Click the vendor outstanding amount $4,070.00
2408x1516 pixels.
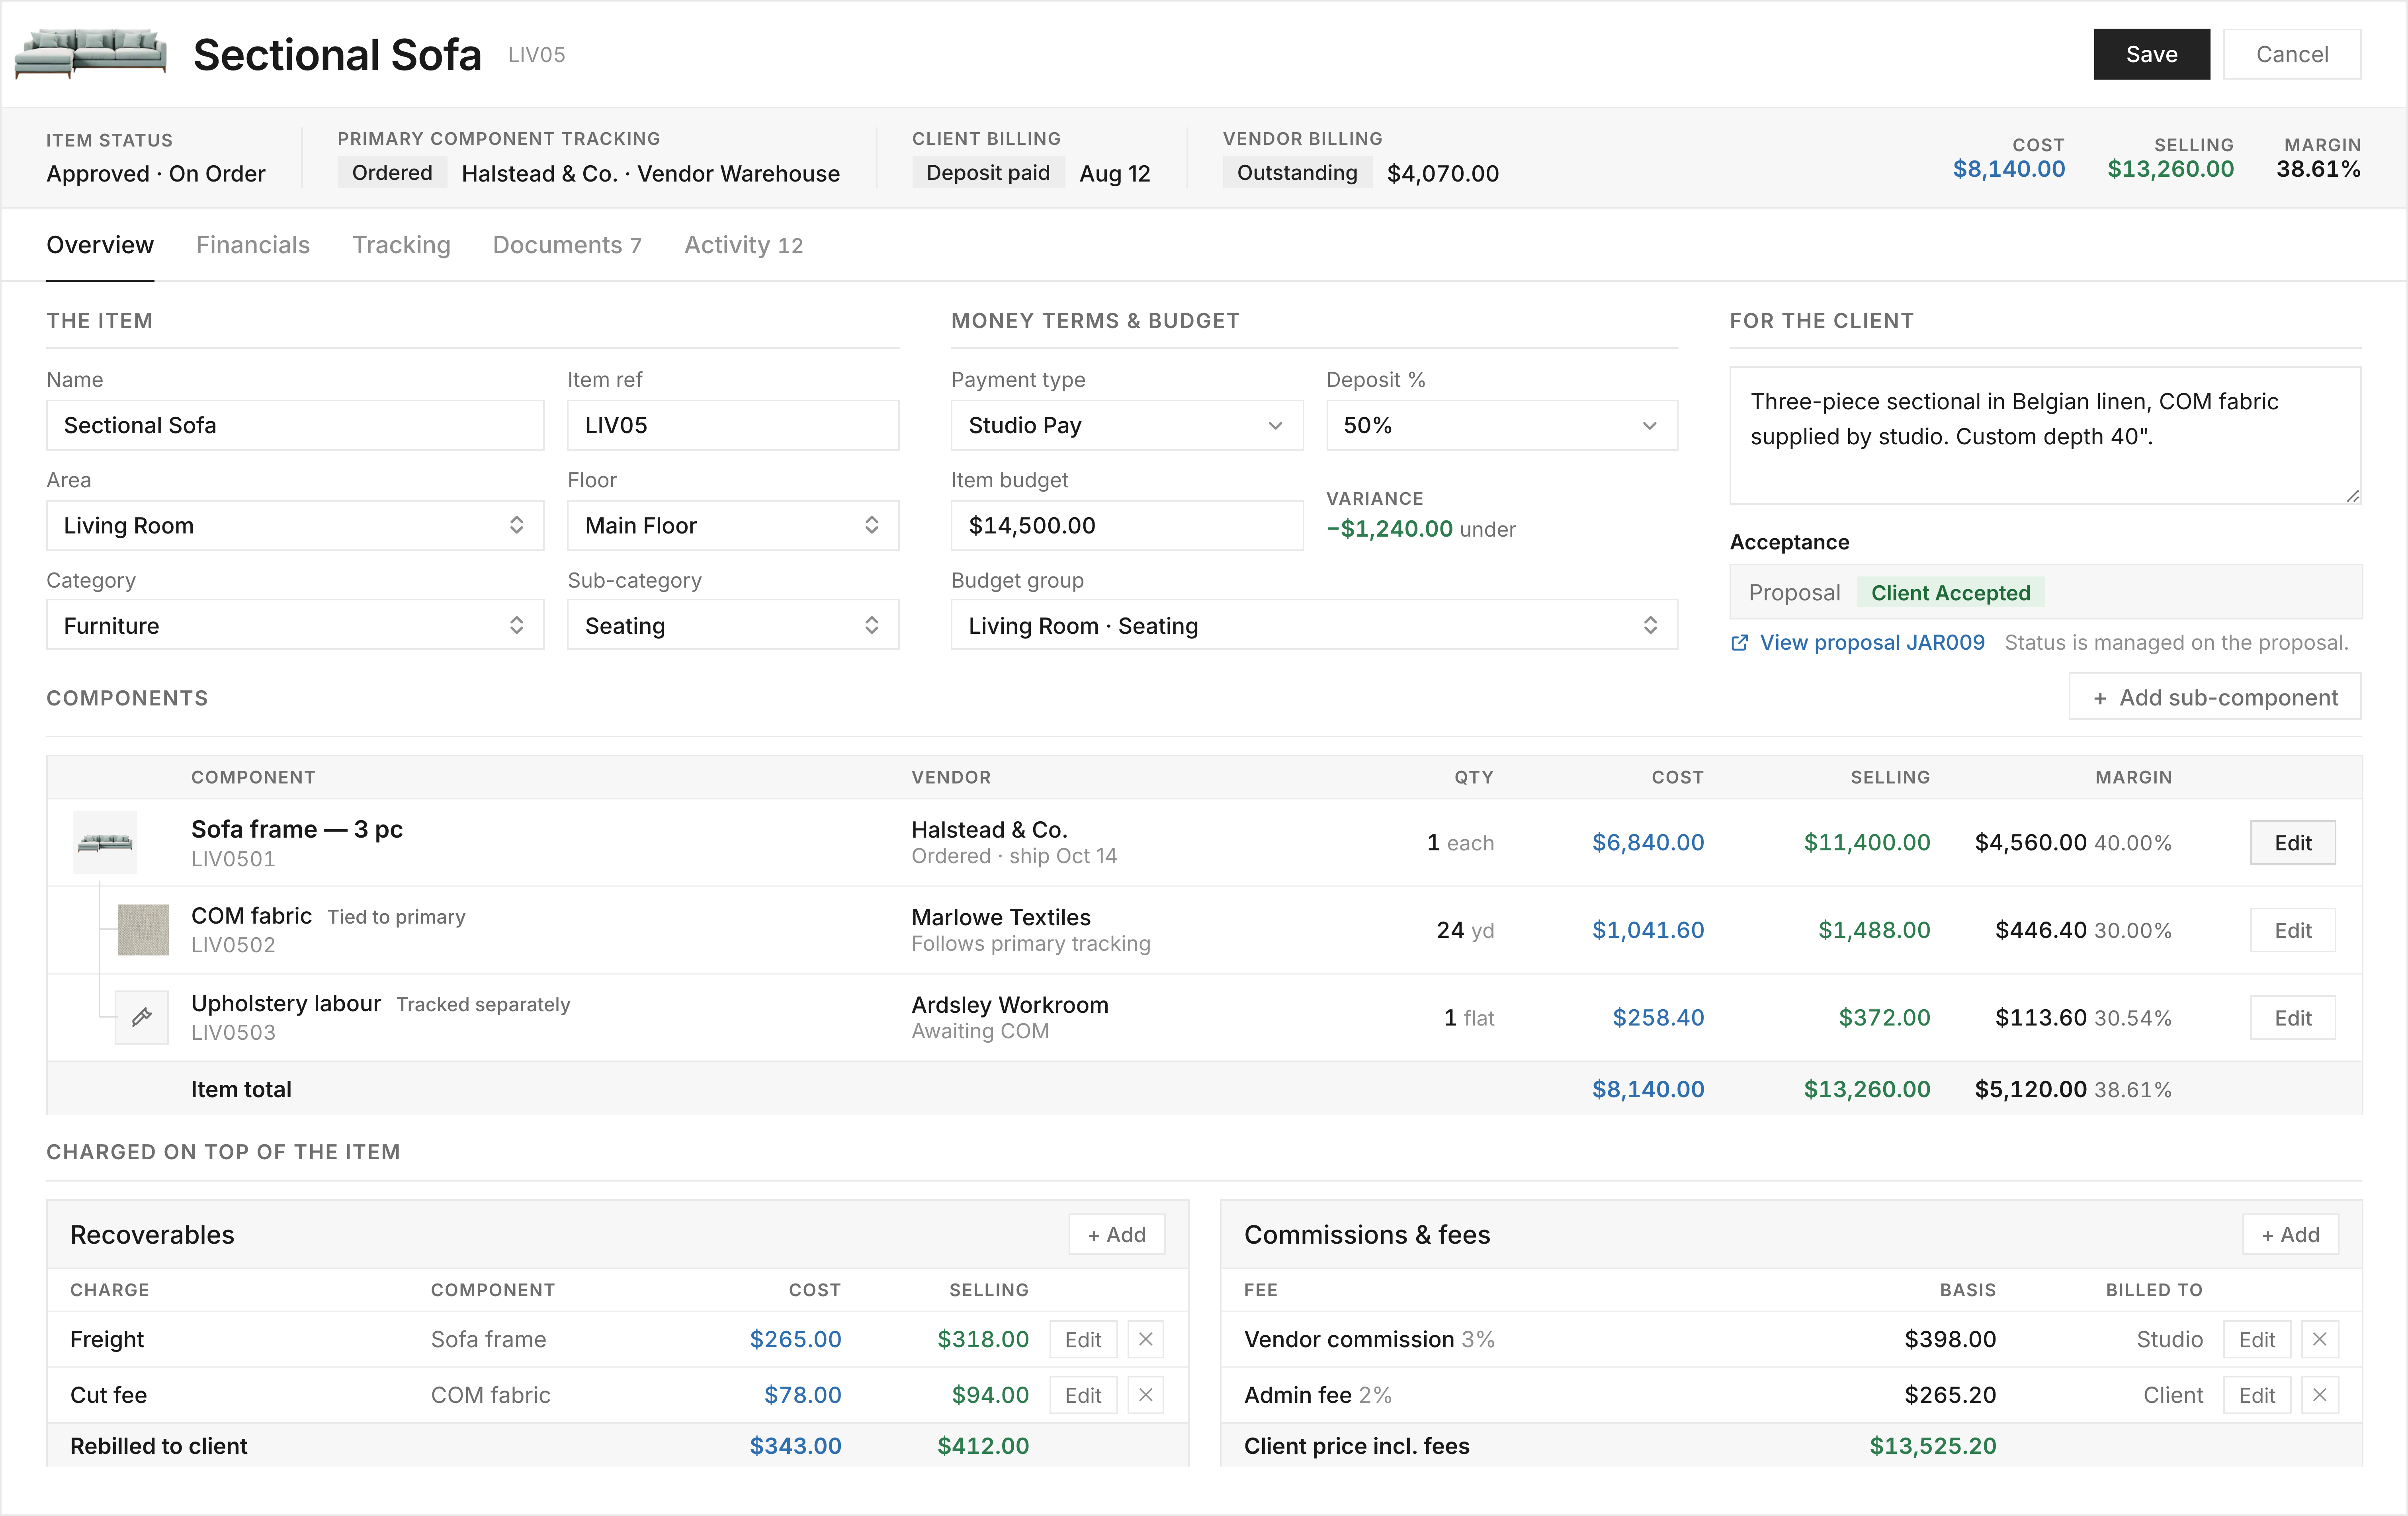[1443, 173]
